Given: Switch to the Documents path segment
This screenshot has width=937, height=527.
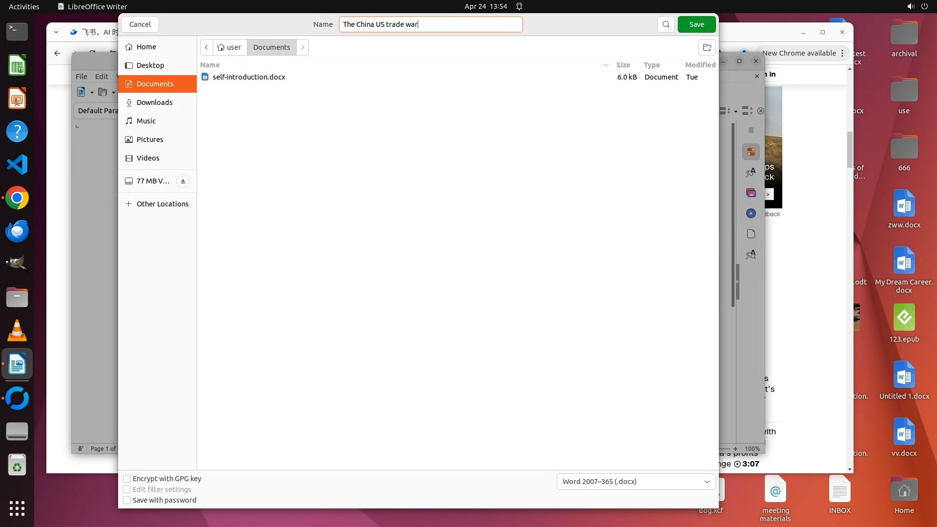Looking at the screenshot, I should pos(271,47).
